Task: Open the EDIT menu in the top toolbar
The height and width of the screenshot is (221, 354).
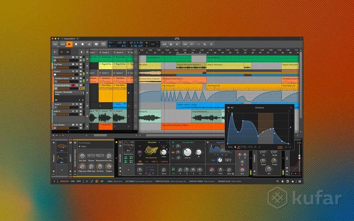Action: [x=185, y=45]
